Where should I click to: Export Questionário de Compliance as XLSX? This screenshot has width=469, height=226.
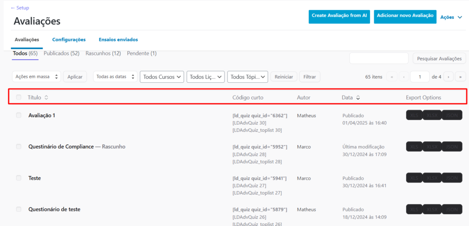point(432,146)
